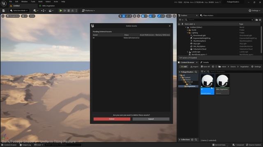Open play options three-dot menu
Viewport: 263px width, 147px height.
76,11
